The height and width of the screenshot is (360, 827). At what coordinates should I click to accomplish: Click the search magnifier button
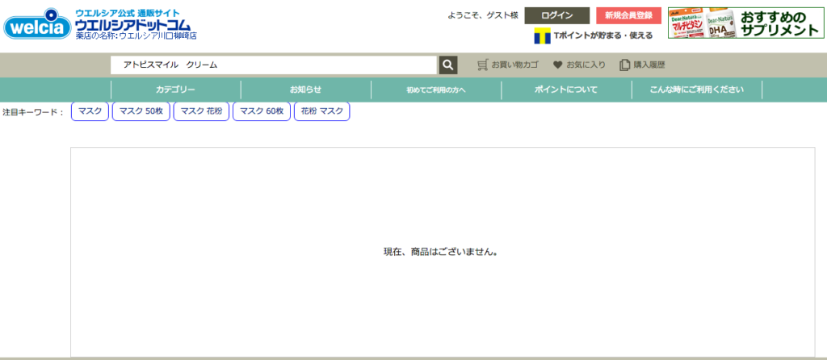[x=447, y=65]
